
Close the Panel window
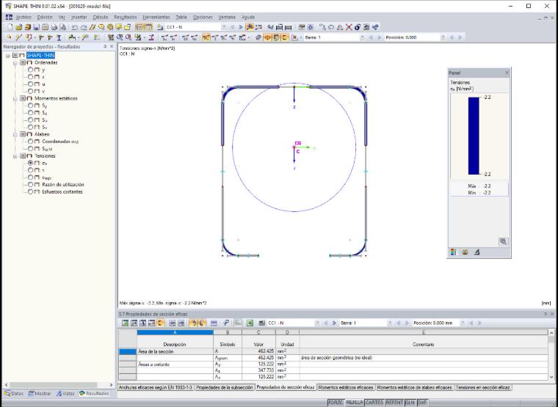[507, 73]
